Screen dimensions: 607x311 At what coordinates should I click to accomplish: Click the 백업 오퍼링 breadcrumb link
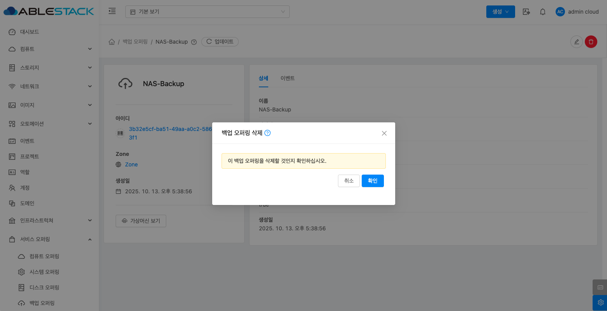point(135,42)
